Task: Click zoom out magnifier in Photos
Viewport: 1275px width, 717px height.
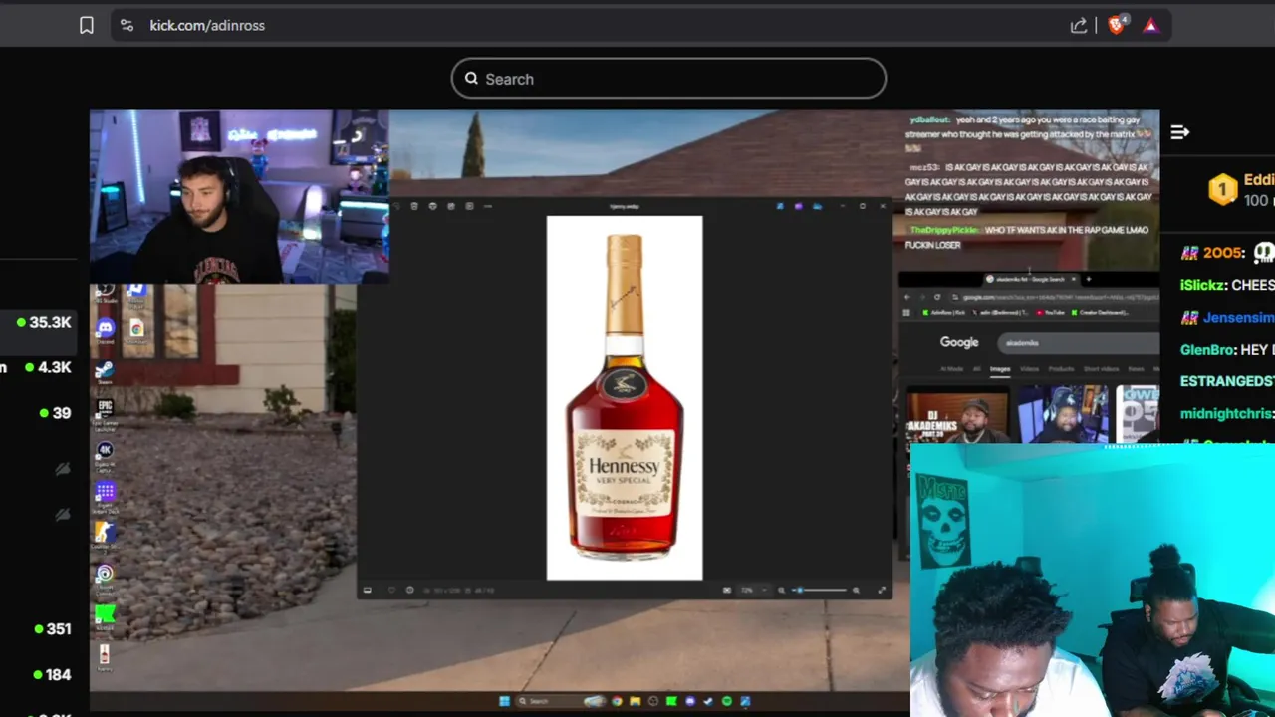Action: 782,590
